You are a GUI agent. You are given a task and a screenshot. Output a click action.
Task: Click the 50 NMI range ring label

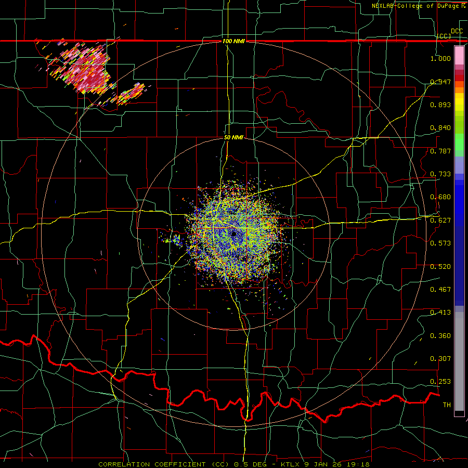[x=233, y=138]
